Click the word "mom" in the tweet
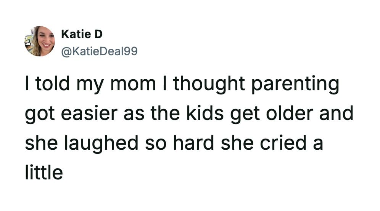Viewport: 380px width, 211px height. tap(132, 85)
